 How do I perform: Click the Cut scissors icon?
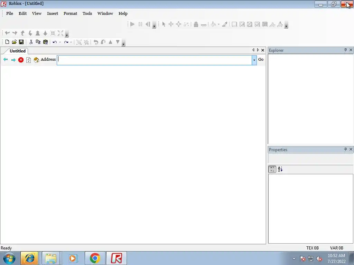pyautogui.click(x=31, y=42)
